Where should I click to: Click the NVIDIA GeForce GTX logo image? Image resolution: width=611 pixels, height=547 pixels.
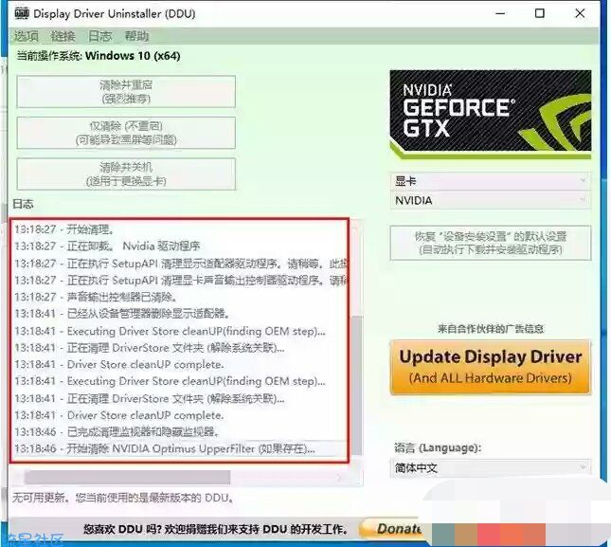point(490,114)
